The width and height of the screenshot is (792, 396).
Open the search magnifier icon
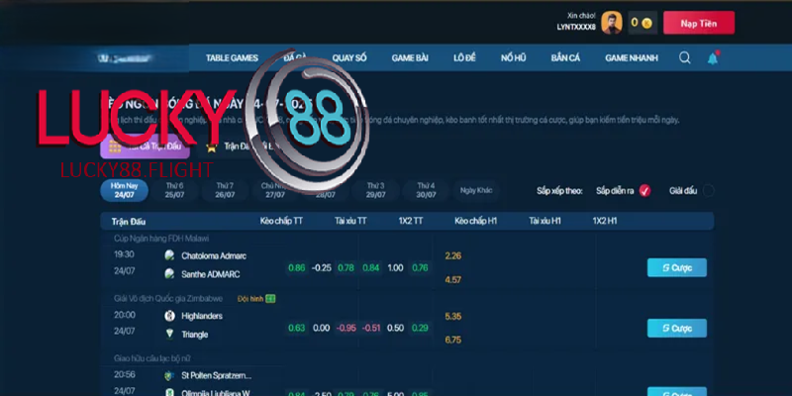(685, 58)
